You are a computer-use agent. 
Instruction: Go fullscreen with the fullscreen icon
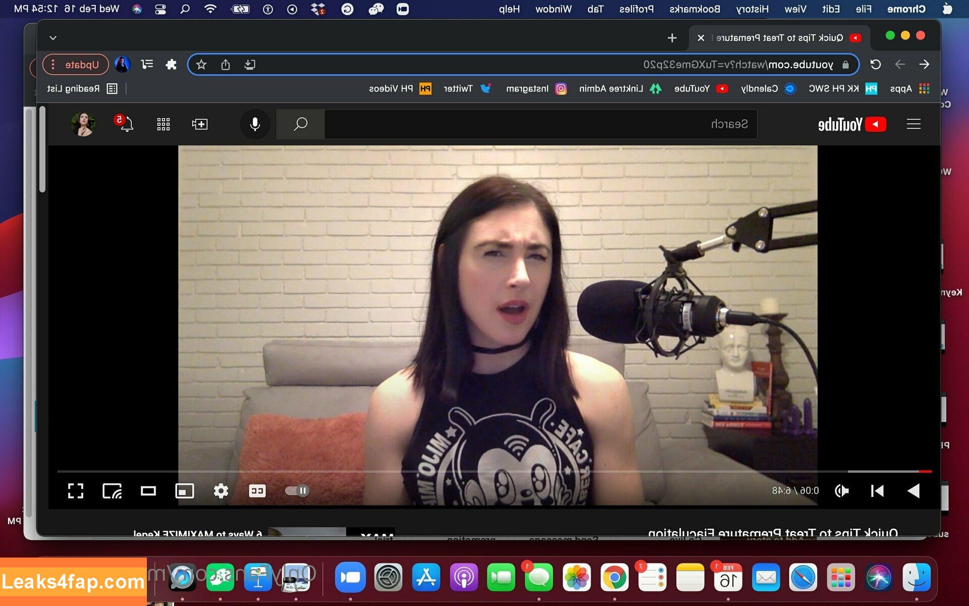point(76,491)
